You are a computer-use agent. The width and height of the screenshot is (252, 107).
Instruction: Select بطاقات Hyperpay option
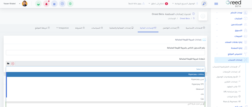(105, 74)
